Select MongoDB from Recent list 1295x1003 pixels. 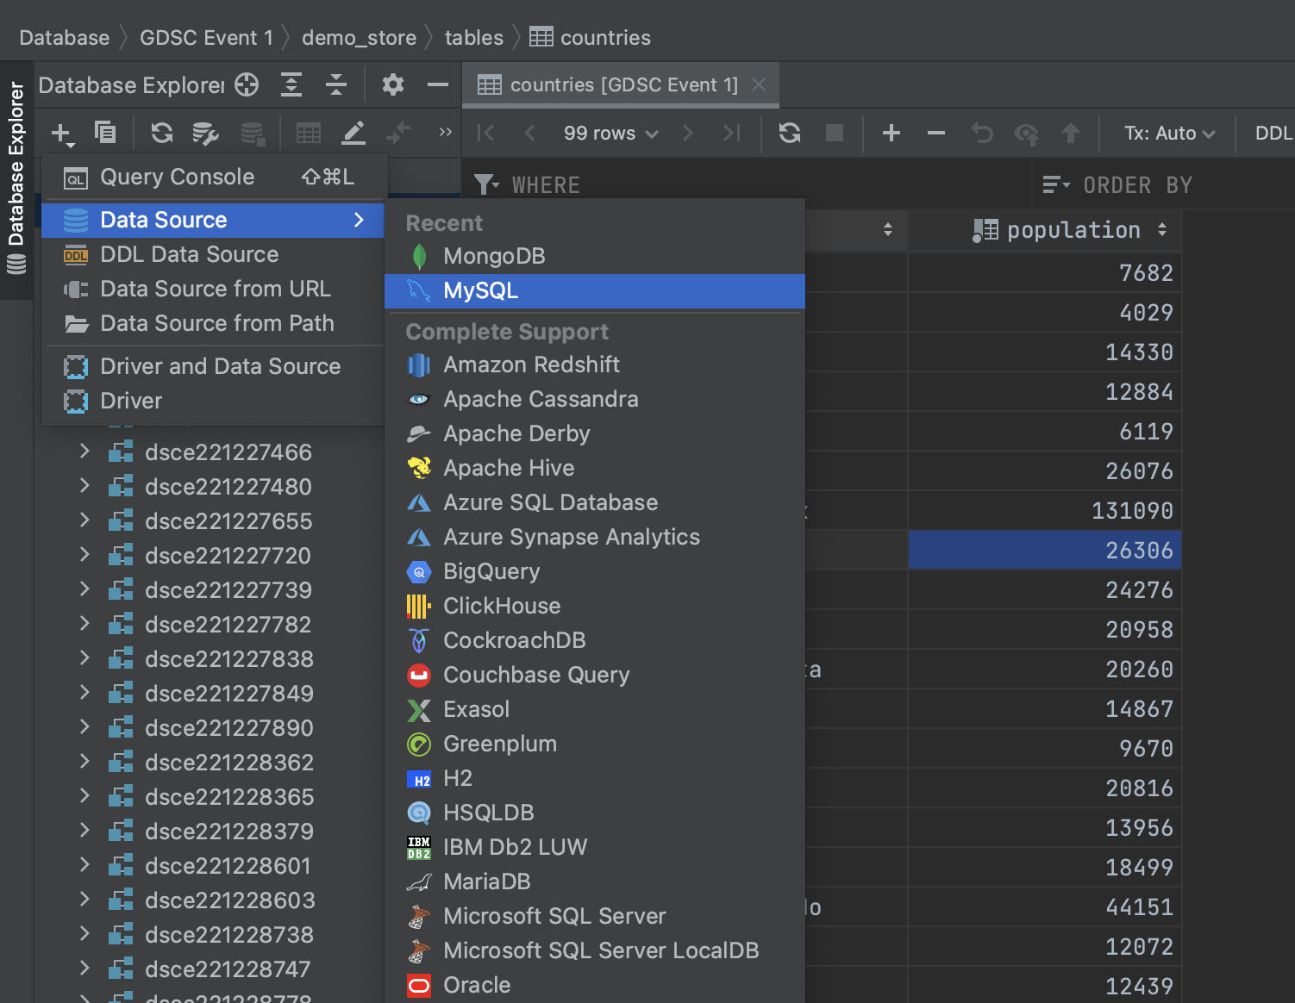click(595, 256)
